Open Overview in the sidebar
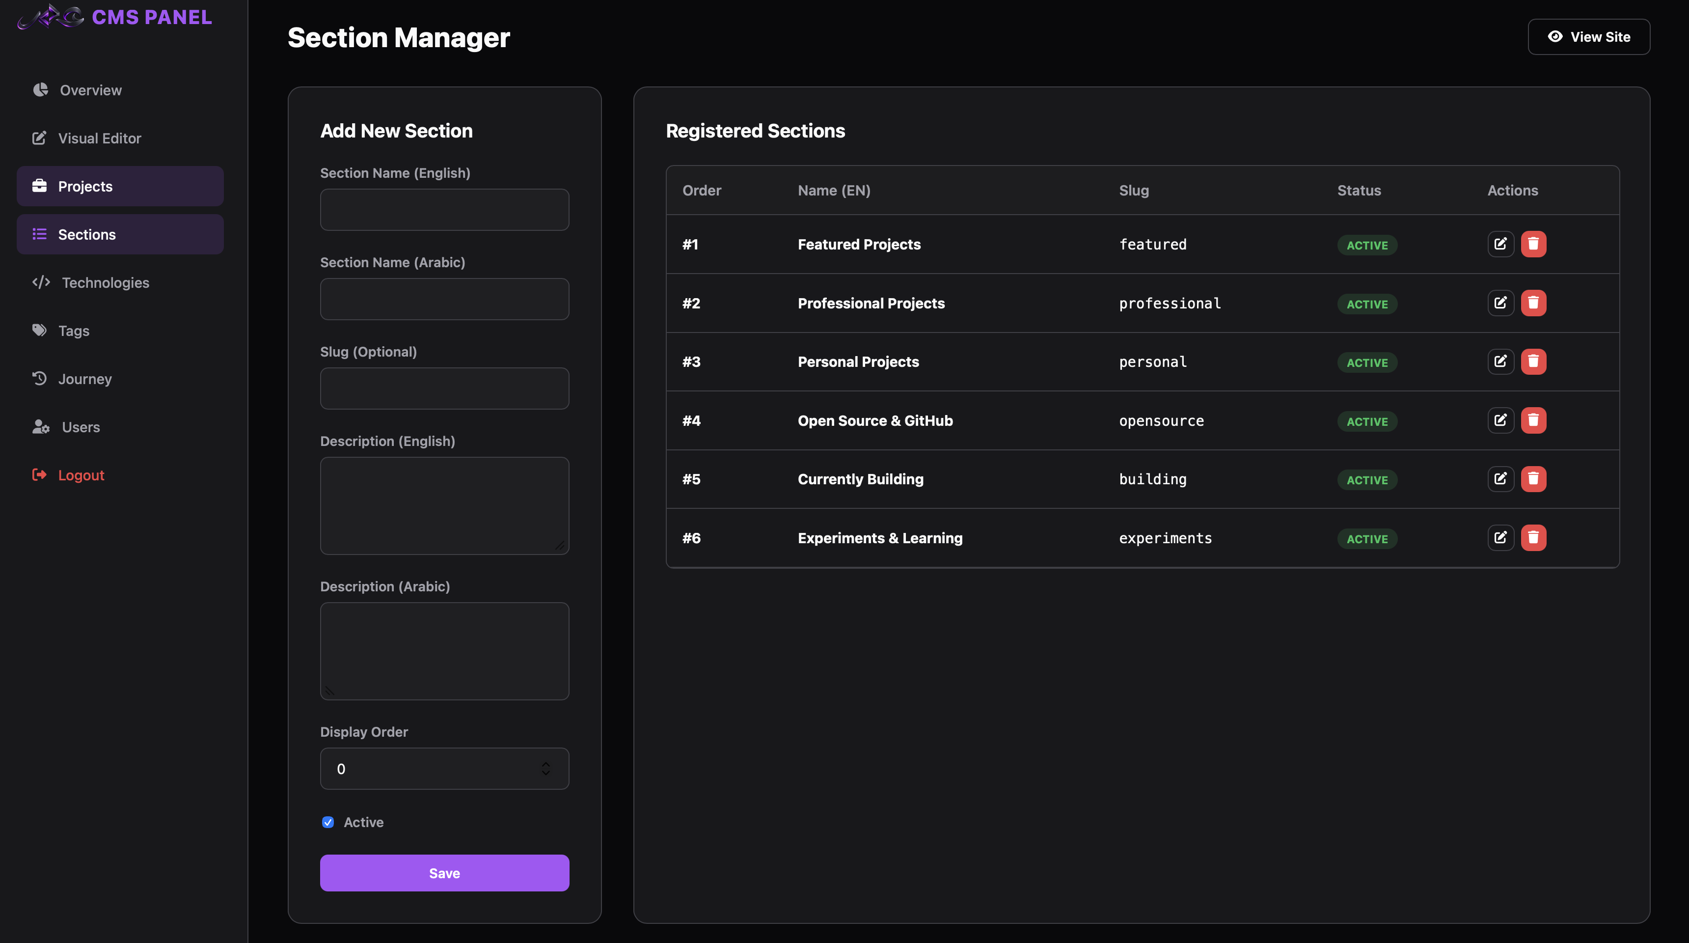 point(120,90)
